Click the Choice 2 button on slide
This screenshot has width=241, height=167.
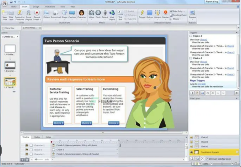pyautogui.click(x=86, y=123)
